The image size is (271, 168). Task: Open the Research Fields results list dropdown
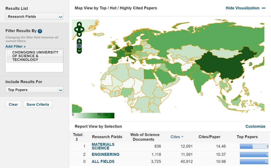tap(34, 16)
